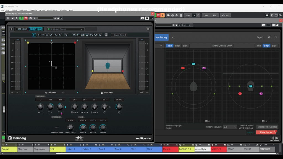Mute the MultiPanner plug-in with M button
This screenshot has height=159, width=283.
tap(12, 18)
